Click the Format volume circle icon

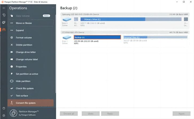click(x=12, y=37)
